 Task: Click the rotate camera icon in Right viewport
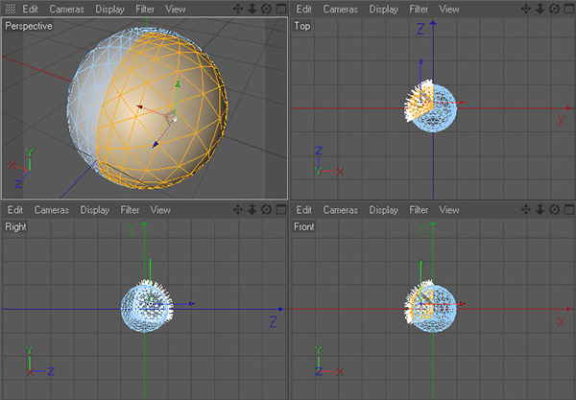tap(266, 209)
